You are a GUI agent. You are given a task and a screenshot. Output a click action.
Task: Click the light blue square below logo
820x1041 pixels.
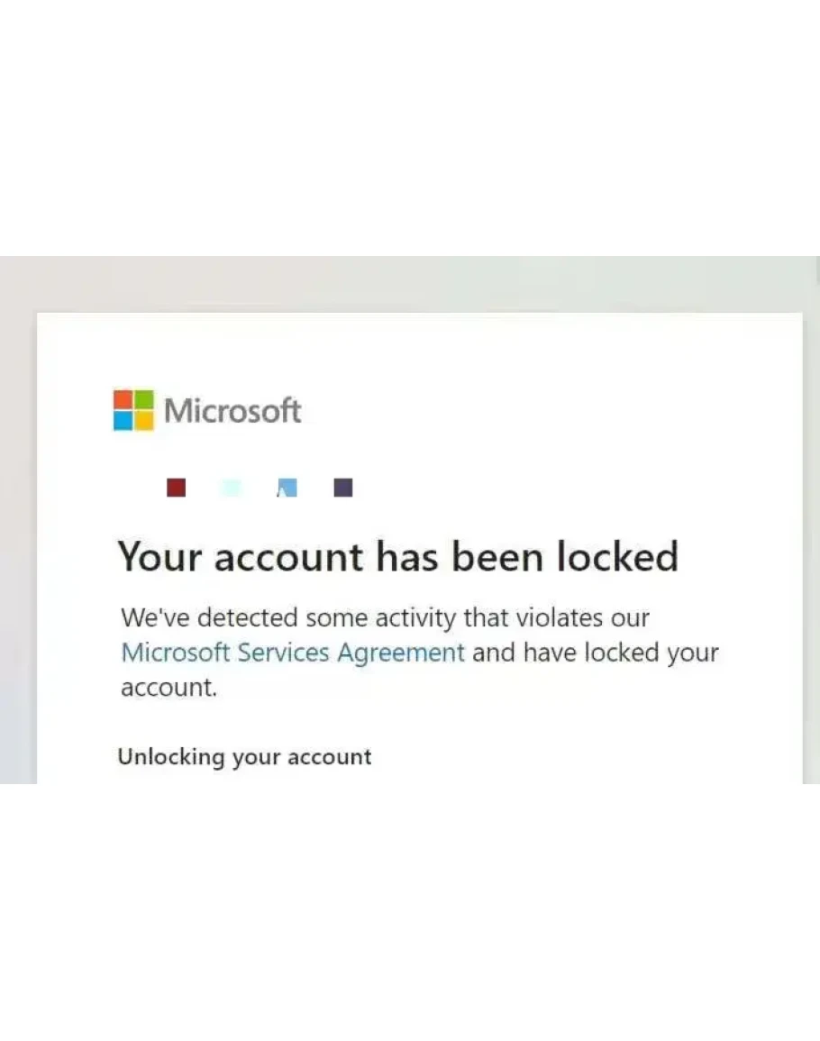pos(287,488)
